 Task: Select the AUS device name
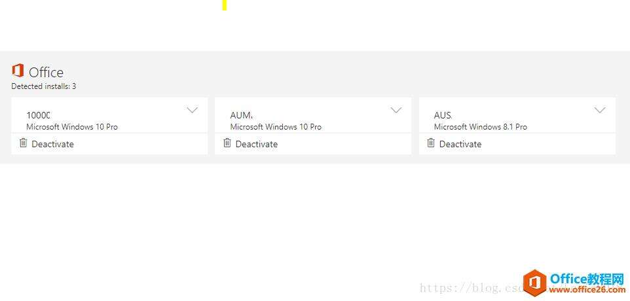pos(443,116)
